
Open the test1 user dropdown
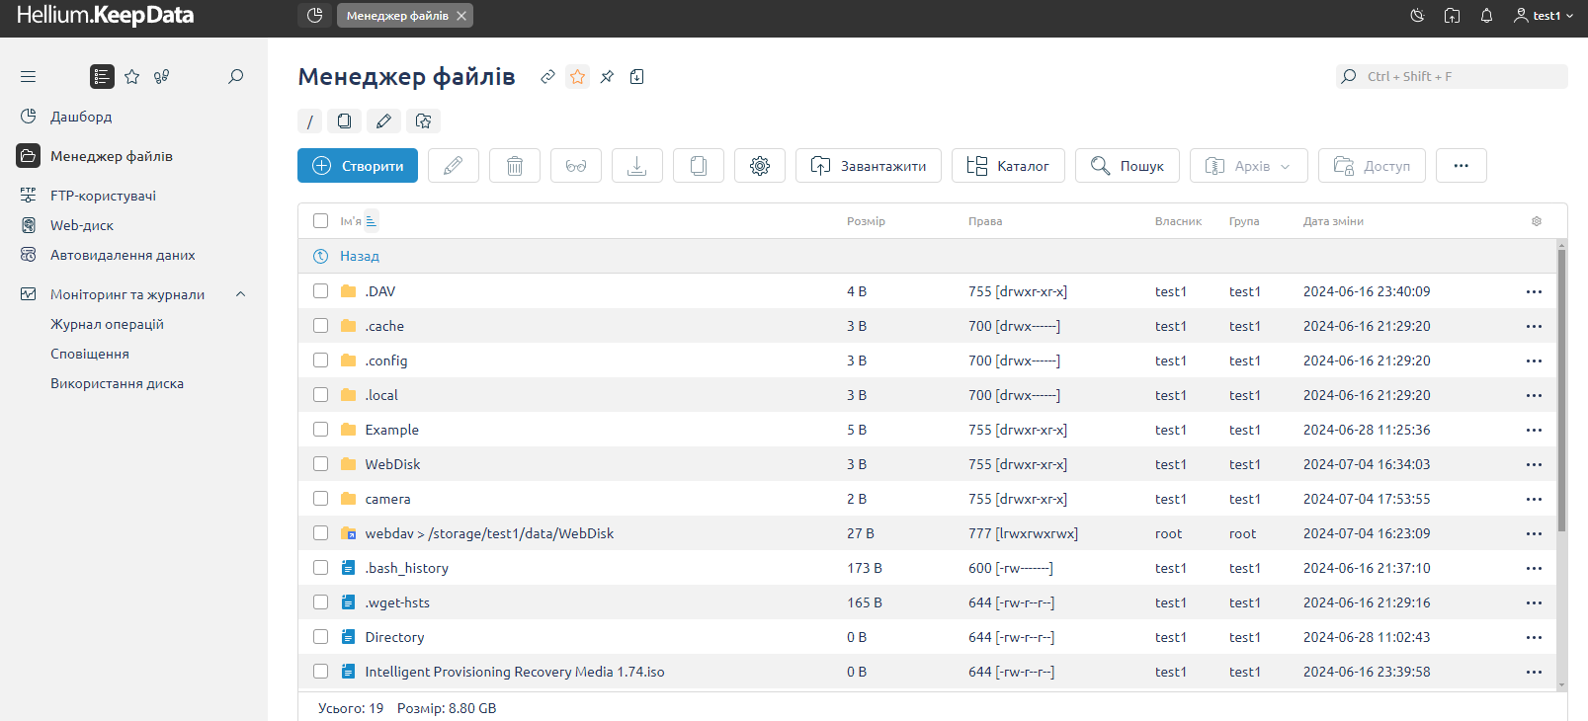coord(1544,16)
